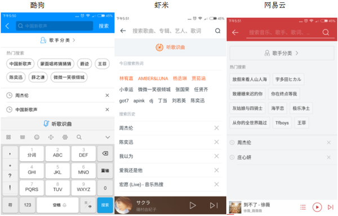Select the 微微一笑很倾城 tag in Kugou
The width and height of the screenshot is (338, 216).
tap(69, 77)
